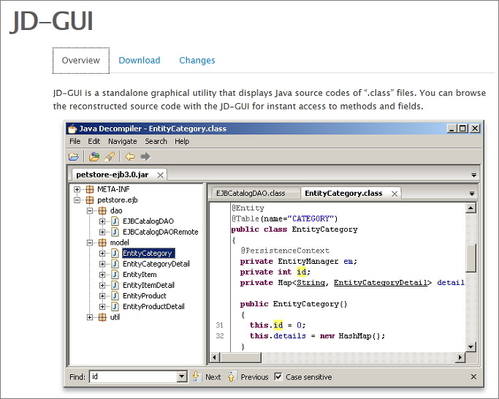499x399 pixels.
Task: Open the Find field dropdown arrow
Action: tap(182, 376)
